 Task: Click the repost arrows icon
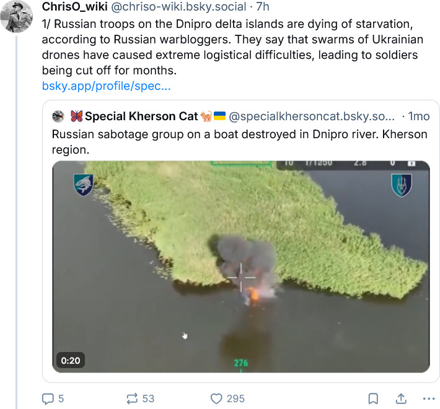tap(131, 398)
